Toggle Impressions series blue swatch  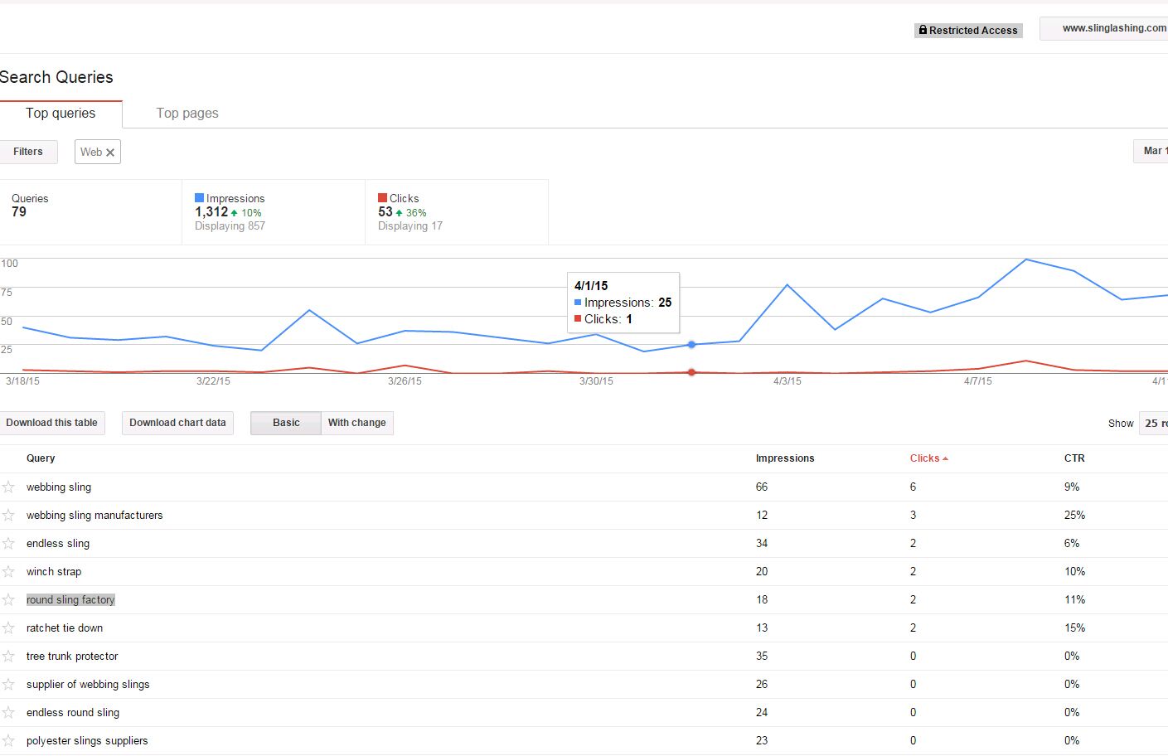pyautogui.click(x=199, y=198)
